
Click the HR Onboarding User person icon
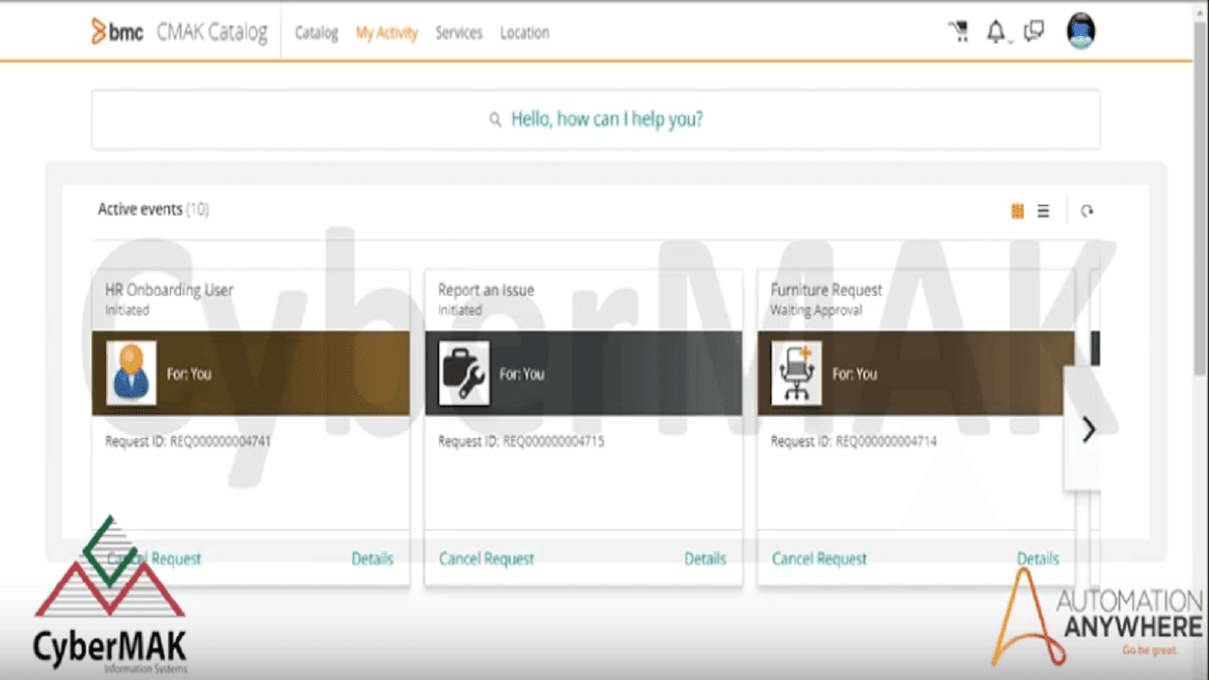[x=131, y=373]
